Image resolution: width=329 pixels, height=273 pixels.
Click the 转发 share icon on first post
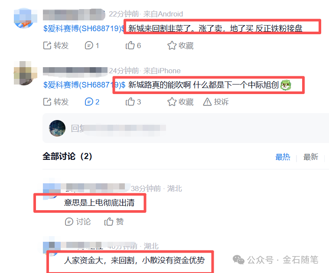coord(47,45)
